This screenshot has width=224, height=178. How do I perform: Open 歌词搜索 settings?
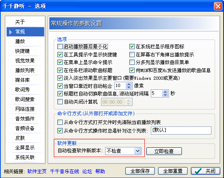[25, 99]
